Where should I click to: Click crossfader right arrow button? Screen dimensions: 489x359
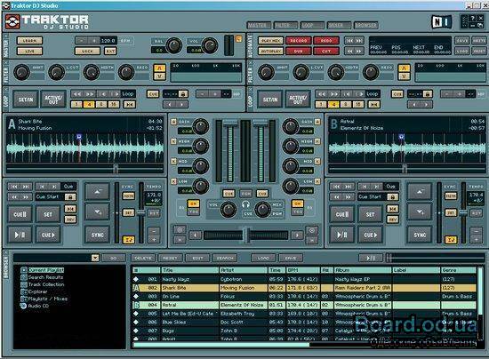297,235
